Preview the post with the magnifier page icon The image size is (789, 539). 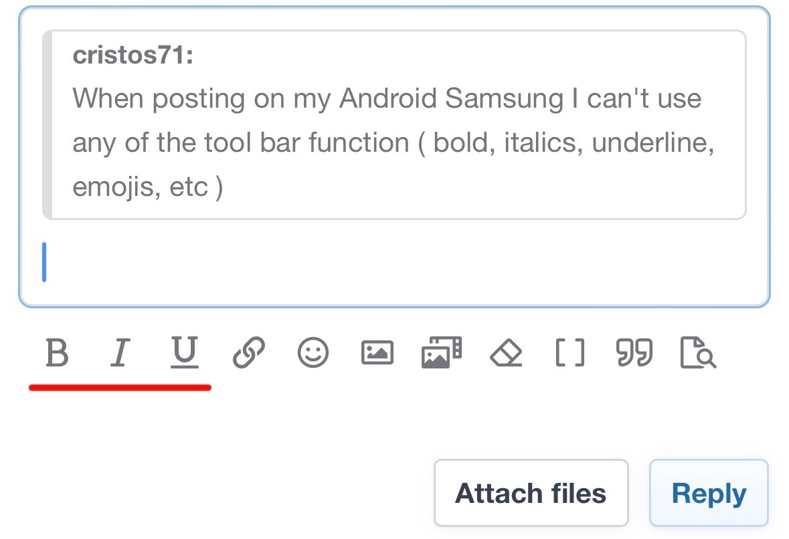pyautogui.click(x=698, y=352)
